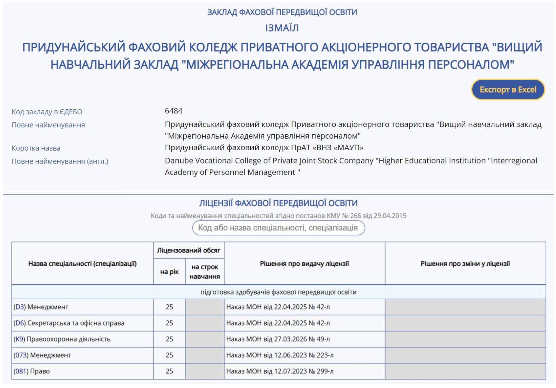
Task: Click the institution code 6484 value
Action: [173, 111]
